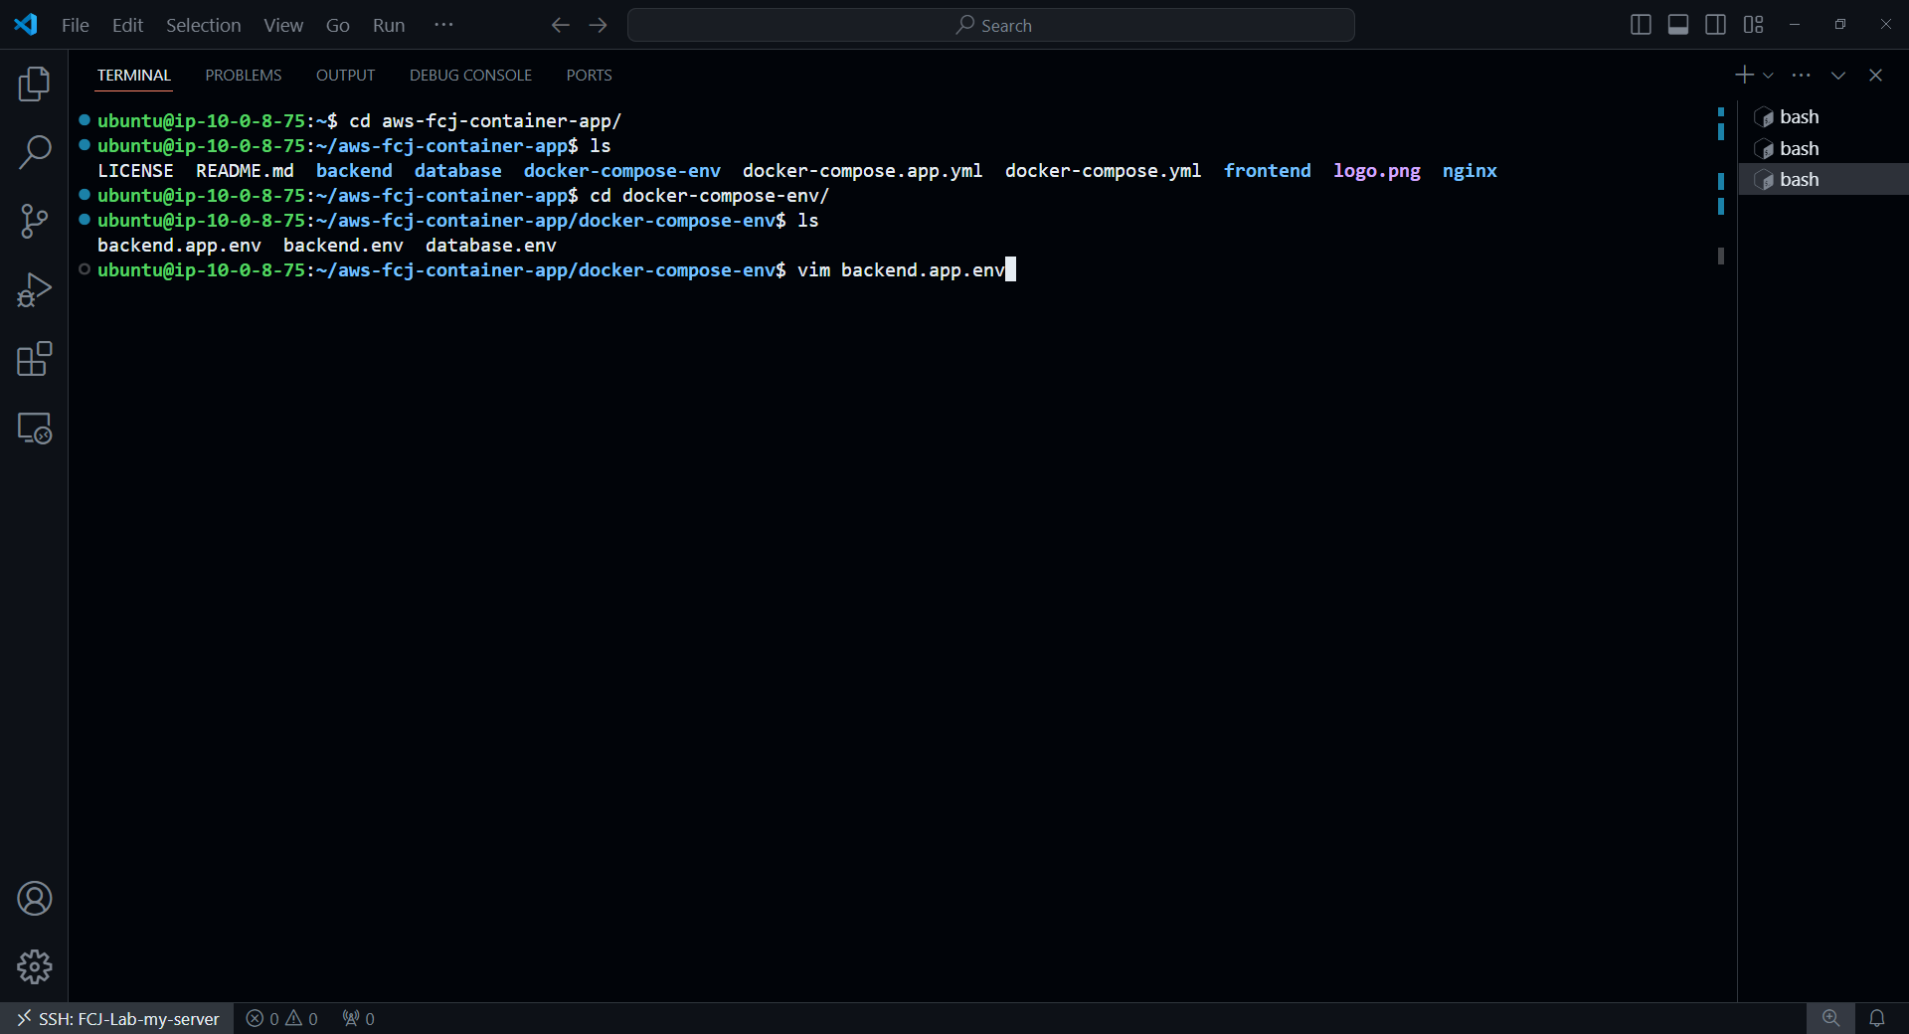Toggle the secondary side bar layout icon

click(1715, 25)
